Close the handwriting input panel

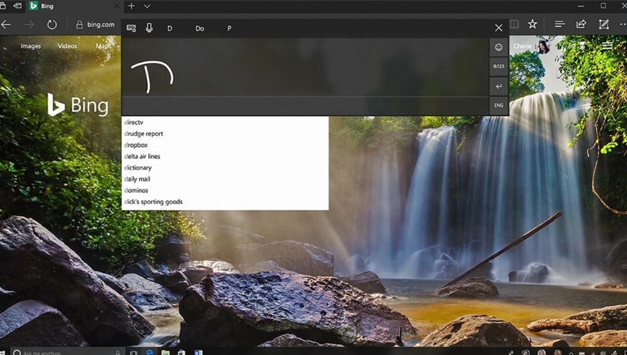498,28
